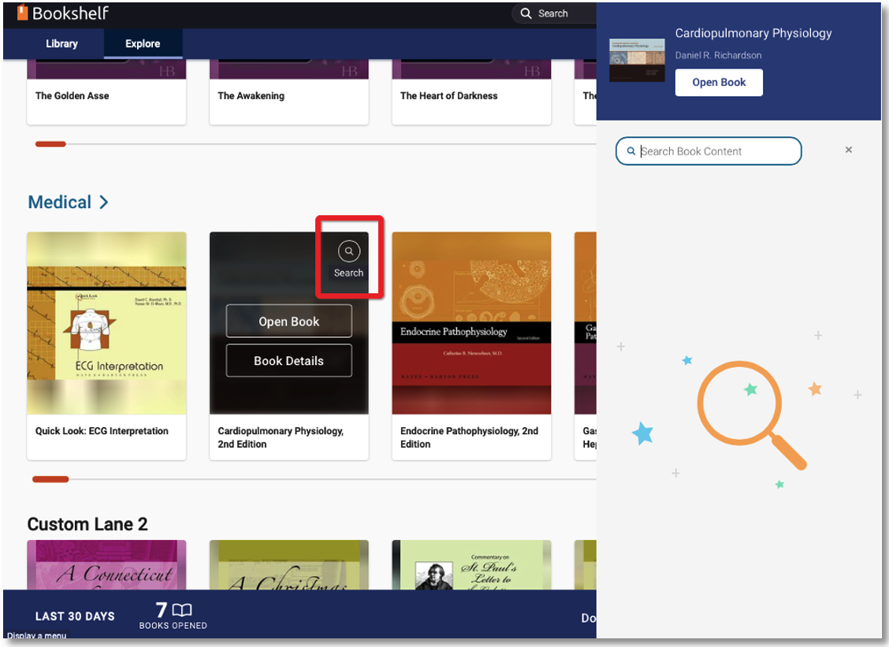The width and height of the screenshot is (889, 647).
Task: Click the Search Book Content input field
Action: click(x=709, y=151)
